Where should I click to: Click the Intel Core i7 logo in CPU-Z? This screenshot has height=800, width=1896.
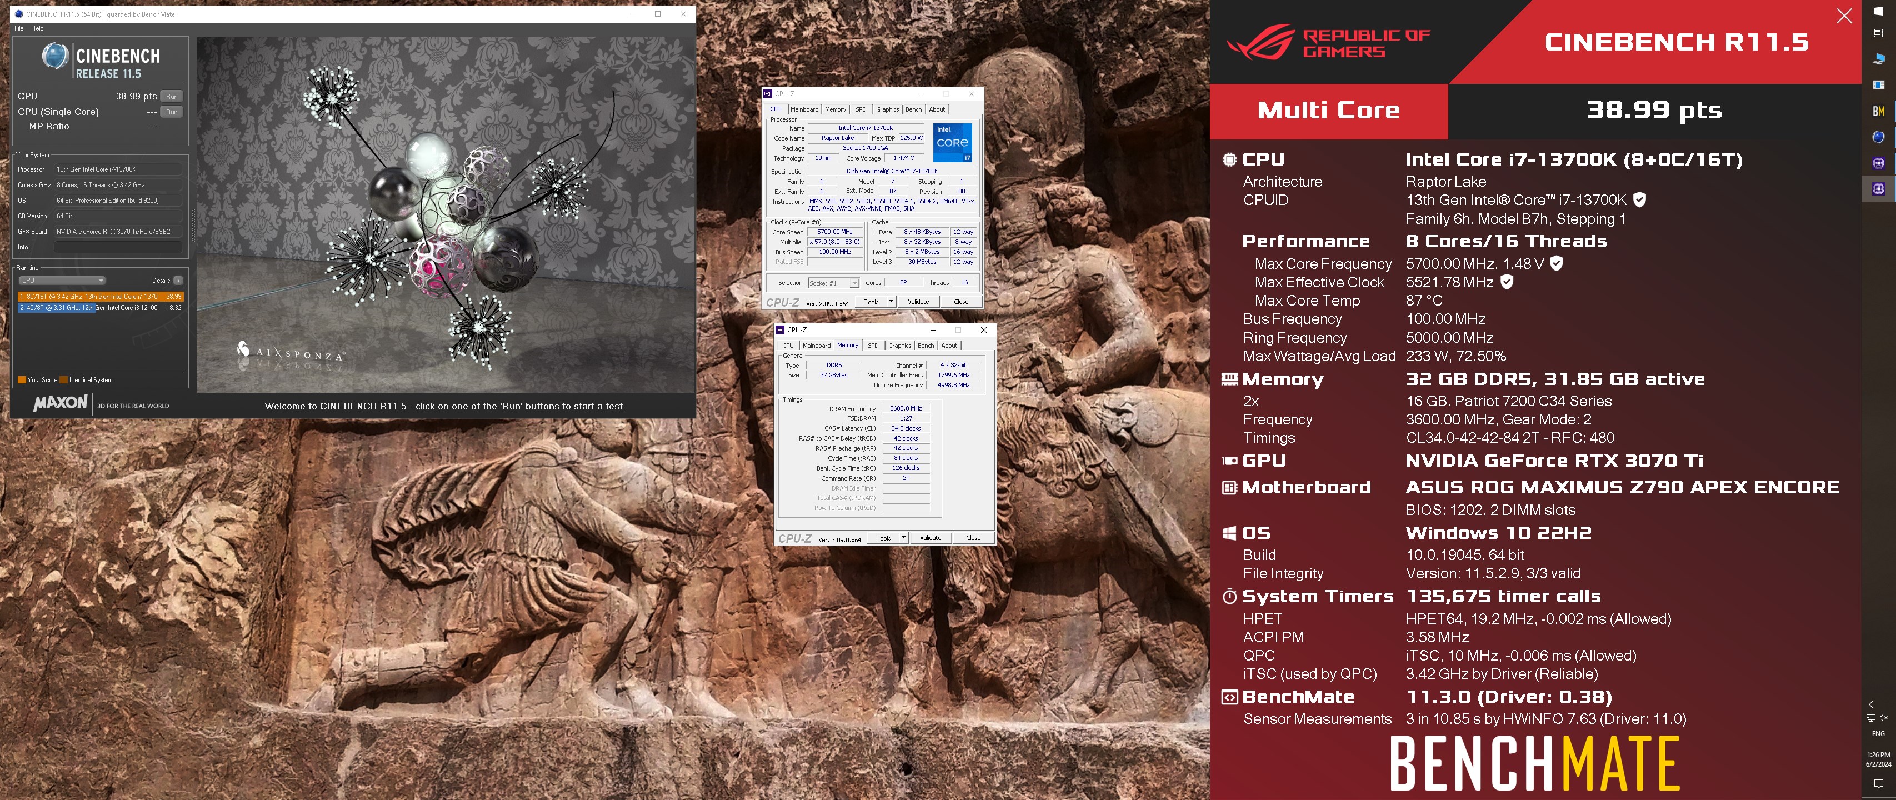click(x=952, y=142)
